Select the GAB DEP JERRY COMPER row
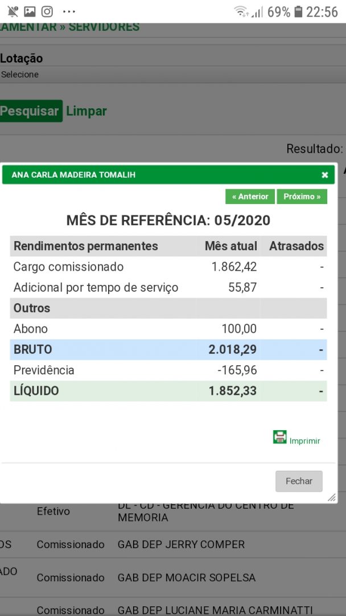Viewport: 346px width, 616px height. (181, 545)
